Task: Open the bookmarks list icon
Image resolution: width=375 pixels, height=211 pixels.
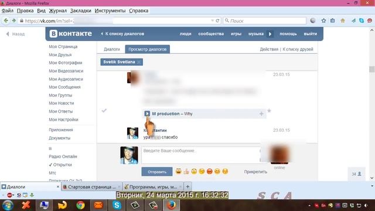Action: (x=333, y=21)
